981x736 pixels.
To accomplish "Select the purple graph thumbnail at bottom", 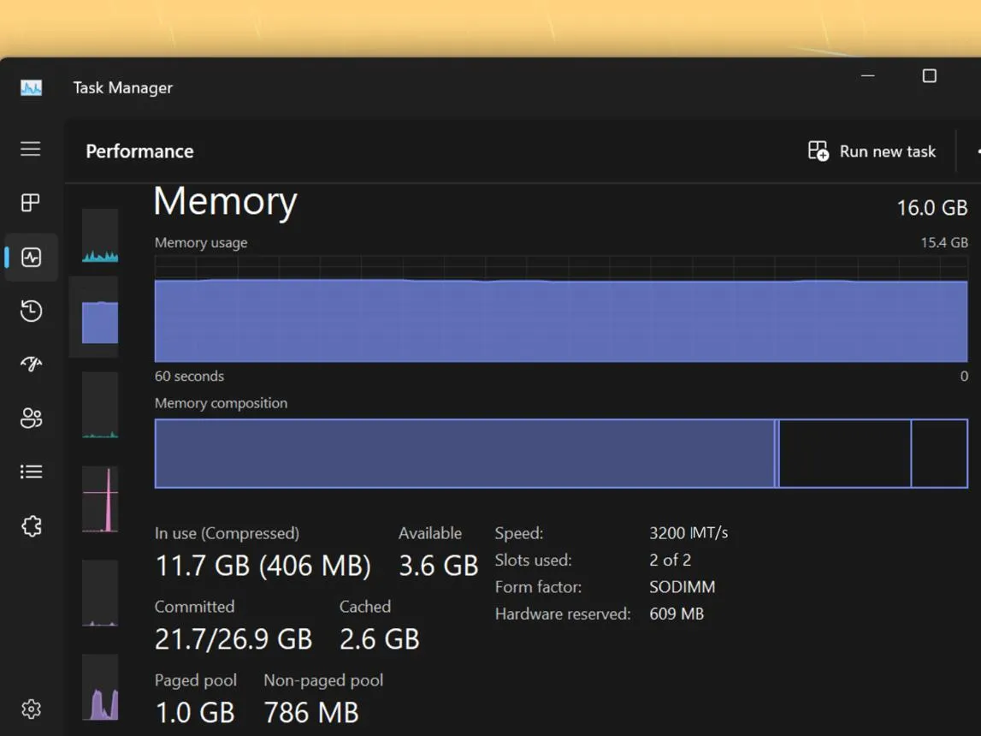I will click(100, 687).
